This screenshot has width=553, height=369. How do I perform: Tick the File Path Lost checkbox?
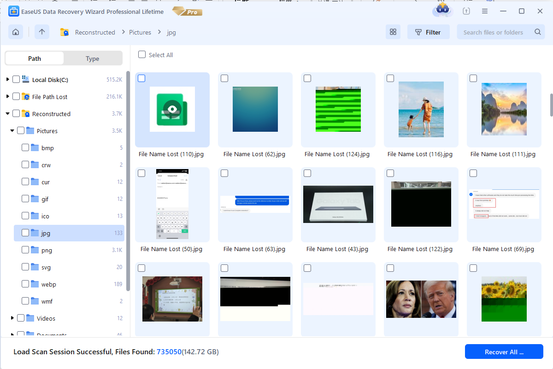coord(16,97)
